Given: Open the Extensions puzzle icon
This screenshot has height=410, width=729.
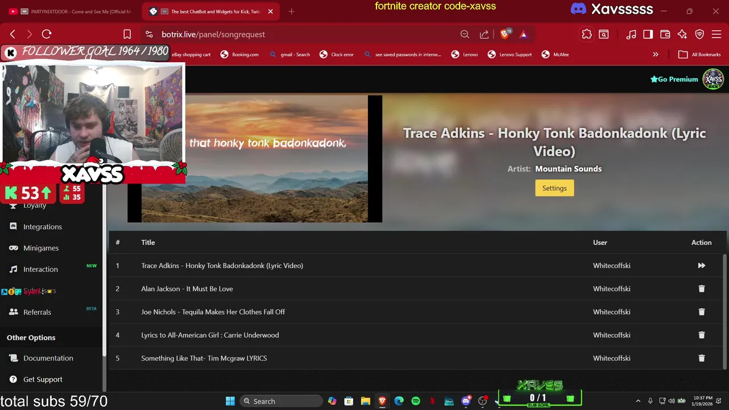Looking at the screenshot, I should pos(587,34).
